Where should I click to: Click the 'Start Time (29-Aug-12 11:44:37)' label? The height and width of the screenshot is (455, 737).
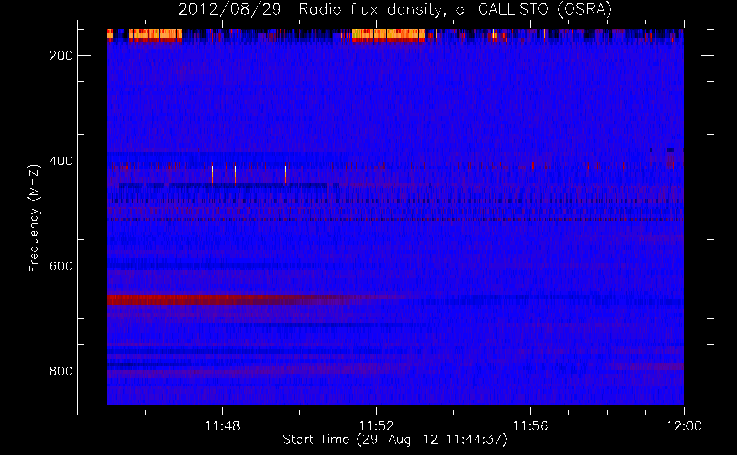(x=395, y=440)
